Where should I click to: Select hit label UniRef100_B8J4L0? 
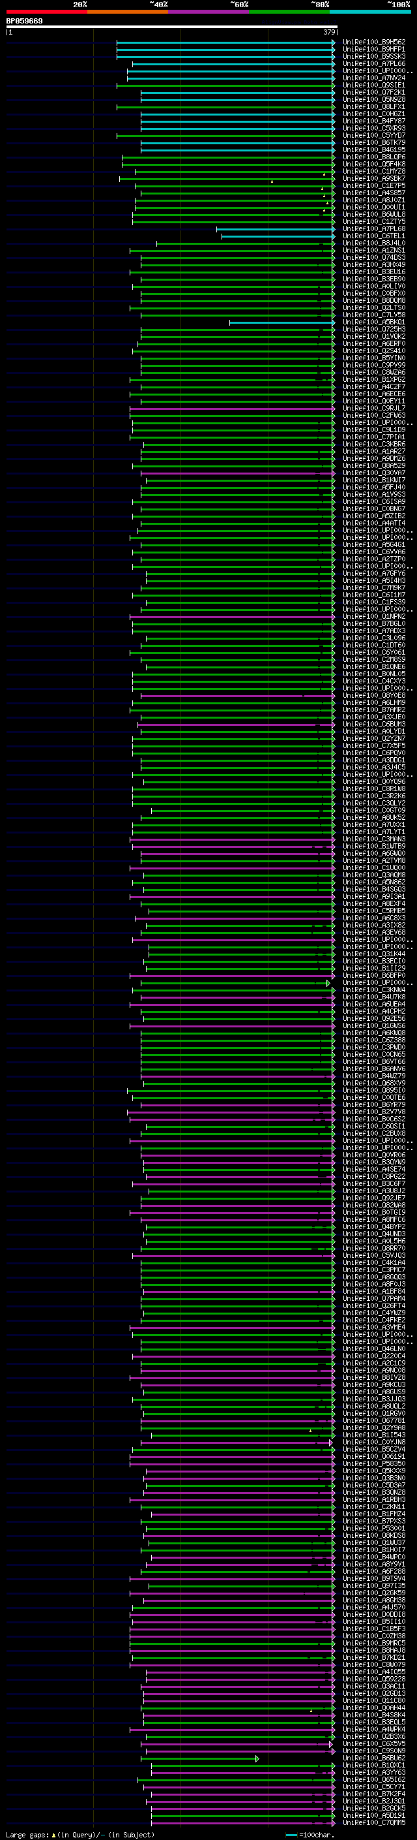(373, 243)
